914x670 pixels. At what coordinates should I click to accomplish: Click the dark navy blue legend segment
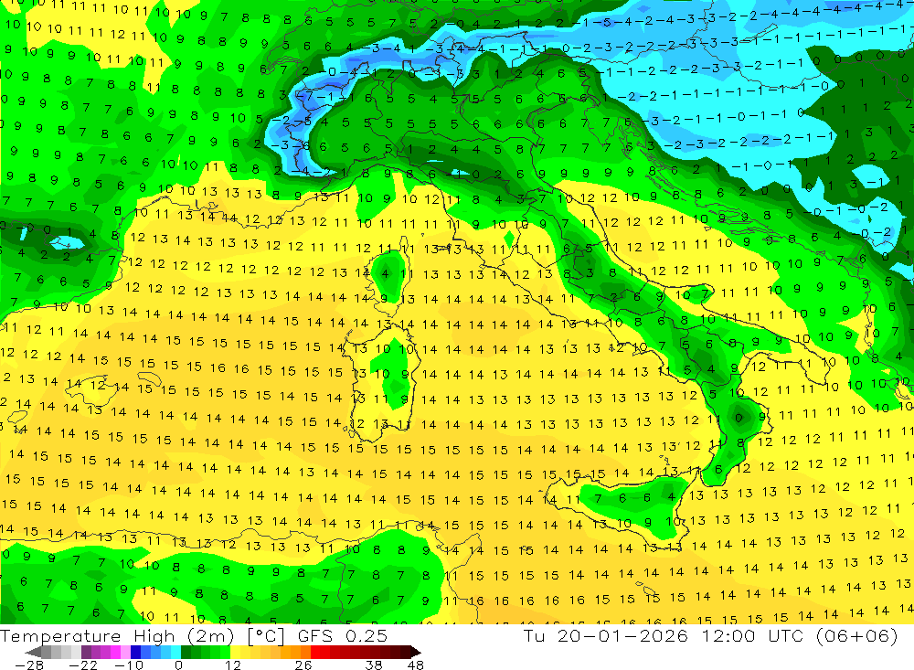135,652
